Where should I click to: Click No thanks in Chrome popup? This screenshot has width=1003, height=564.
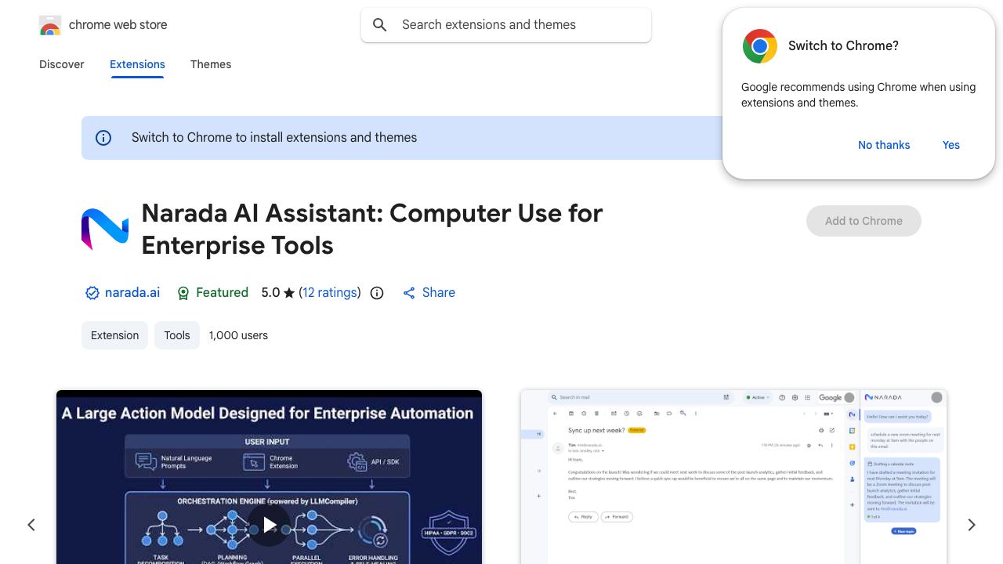884,145
